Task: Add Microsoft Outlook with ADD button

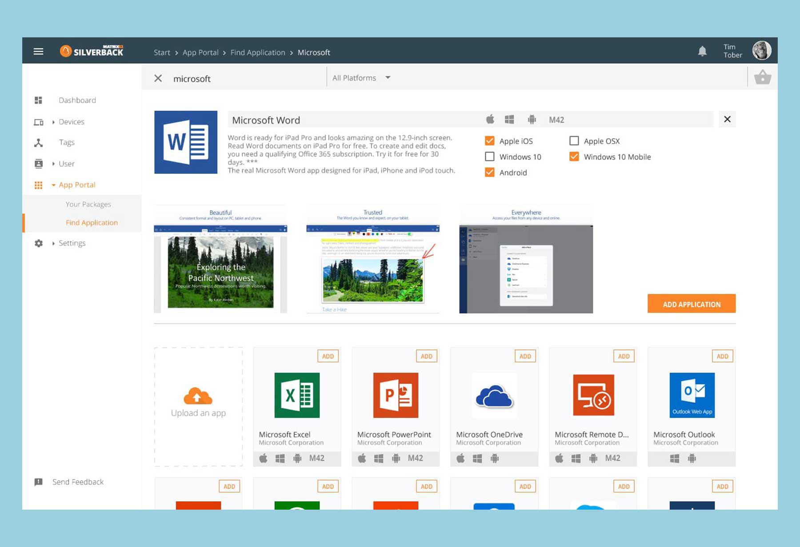Action: pyautogui.click(x=723, y=356)
